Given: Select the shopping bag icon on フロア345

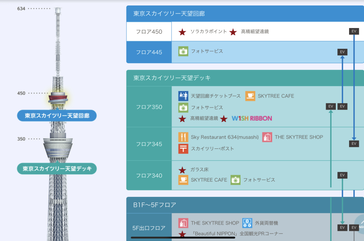Looking at the screenshot, I should tap(267, 137).
